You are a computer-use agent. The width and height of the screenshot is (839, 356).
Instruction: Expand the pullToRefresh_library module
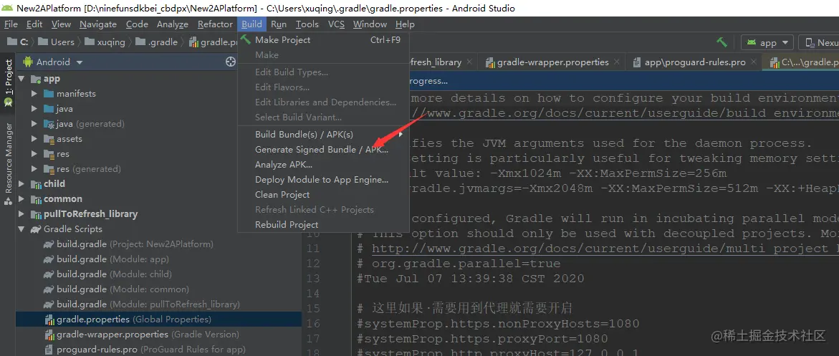(21, 213)
